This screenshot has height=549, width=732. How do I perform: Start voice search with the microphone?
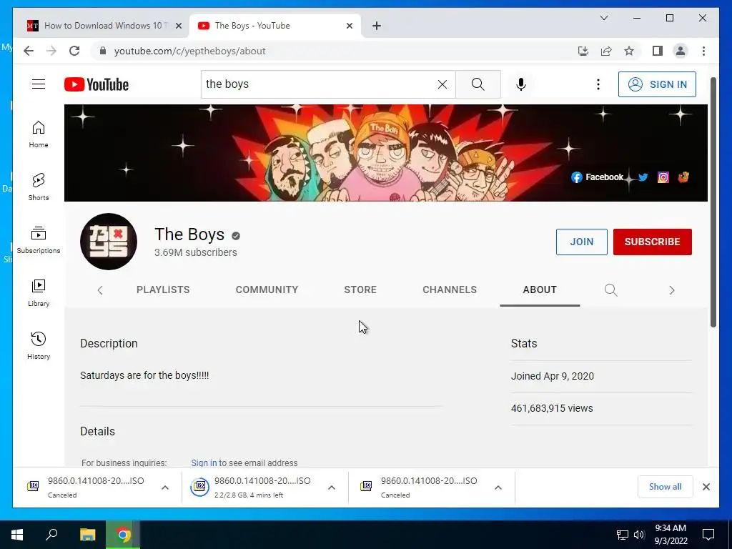(521, 84)
